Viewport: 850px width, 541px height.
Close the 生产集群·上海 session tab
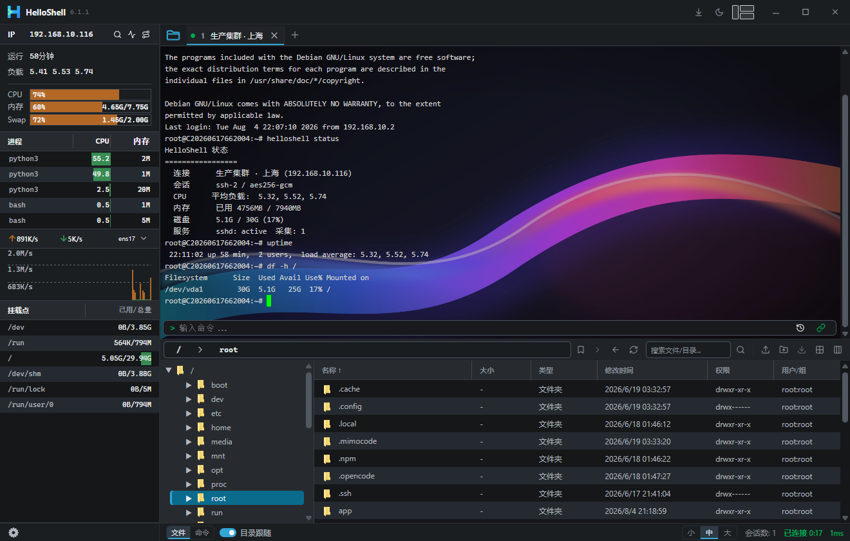point(274,36)
